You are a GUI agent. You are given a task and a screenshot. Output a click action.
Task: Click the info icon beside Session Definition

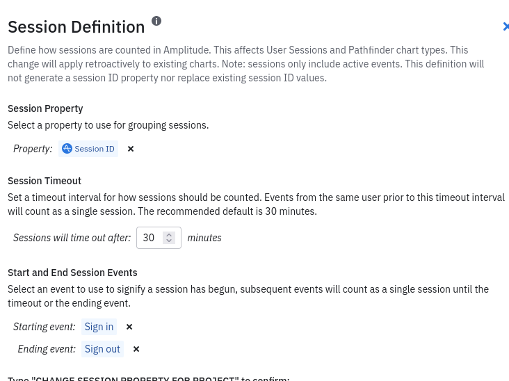(156, 21)
